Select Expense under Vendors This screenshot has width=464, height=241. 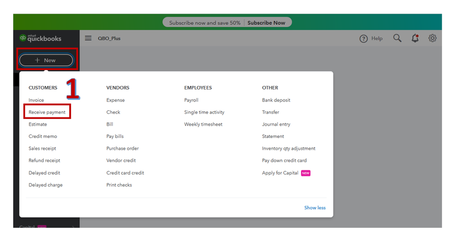click(115, 100)
